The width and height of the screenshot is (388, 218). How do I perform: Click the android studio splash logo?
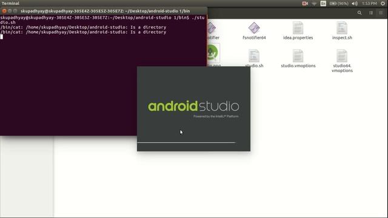coord(193,106)
